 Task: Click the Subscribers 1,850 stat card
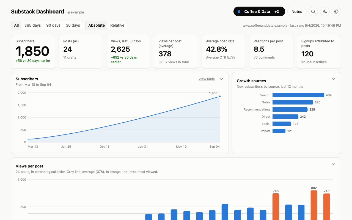(33, 52)
